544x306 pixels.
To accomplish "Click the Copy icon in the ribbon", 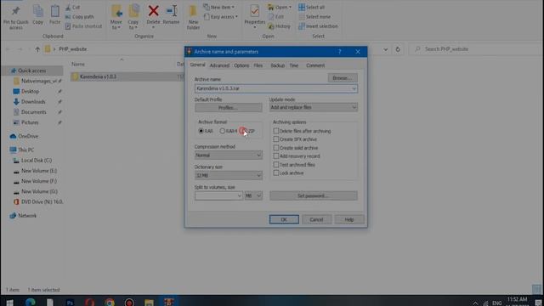I will pos(37,11).
